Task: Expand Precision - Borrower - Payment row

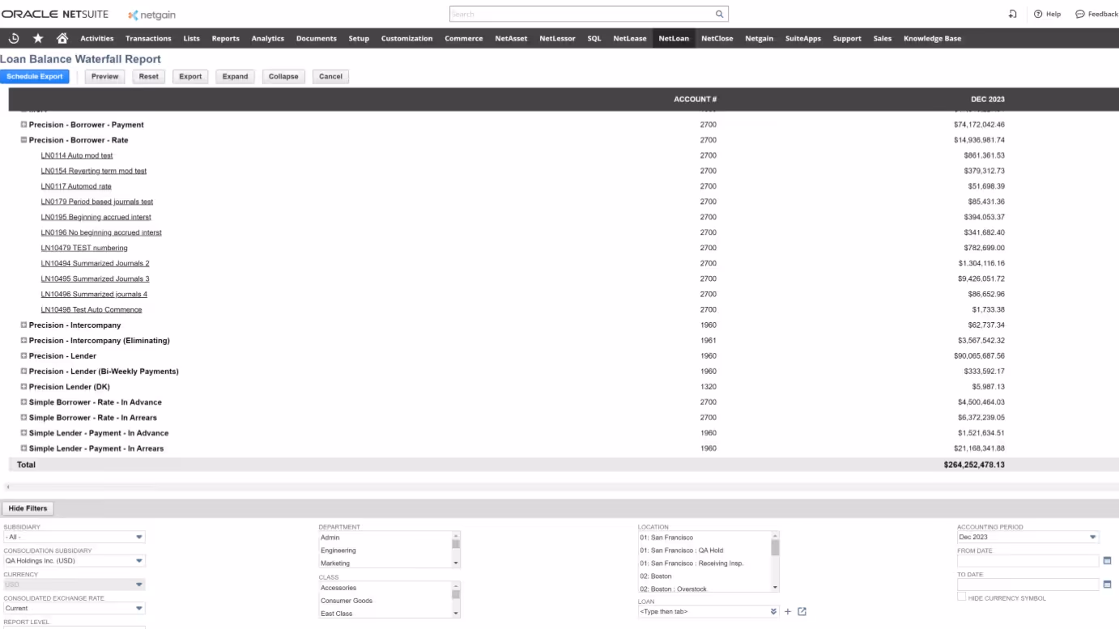Action: pyautogui.click(x=22, y=125)
